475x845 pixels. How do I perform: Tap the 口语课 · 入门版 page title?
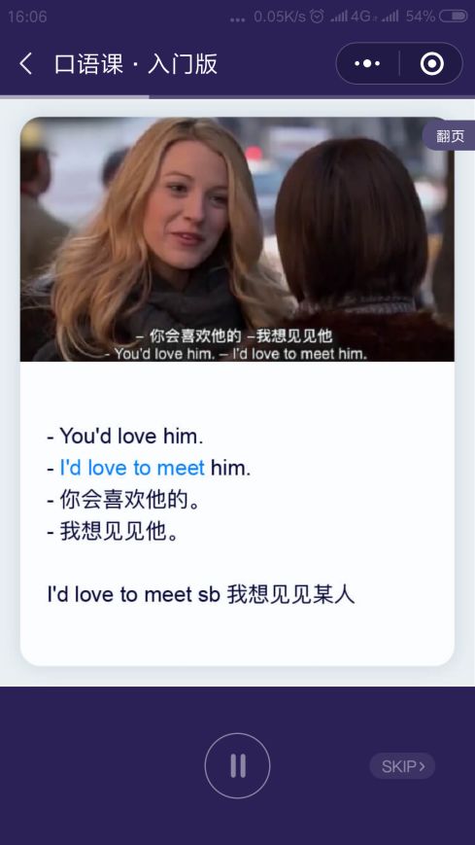tap(136, 64)
